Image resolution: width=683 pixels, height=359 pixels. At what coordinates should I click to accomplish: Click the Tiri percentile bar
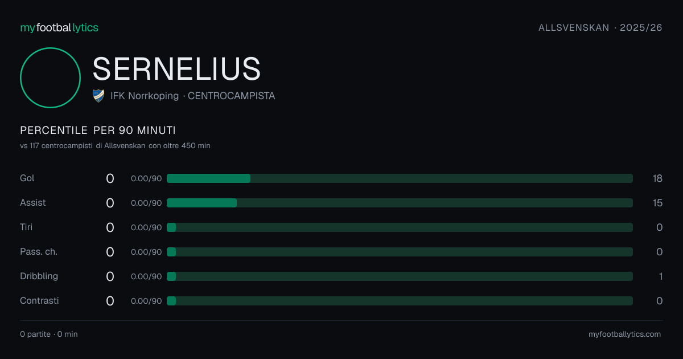tap(400, 227)
